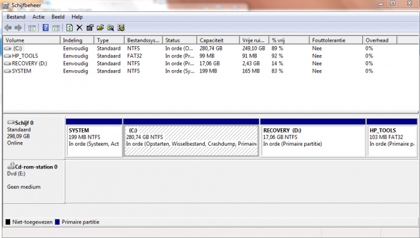
Task: Select the HP_TOOLS 103 MB FAT32 partition block
Action: [392, 138]
